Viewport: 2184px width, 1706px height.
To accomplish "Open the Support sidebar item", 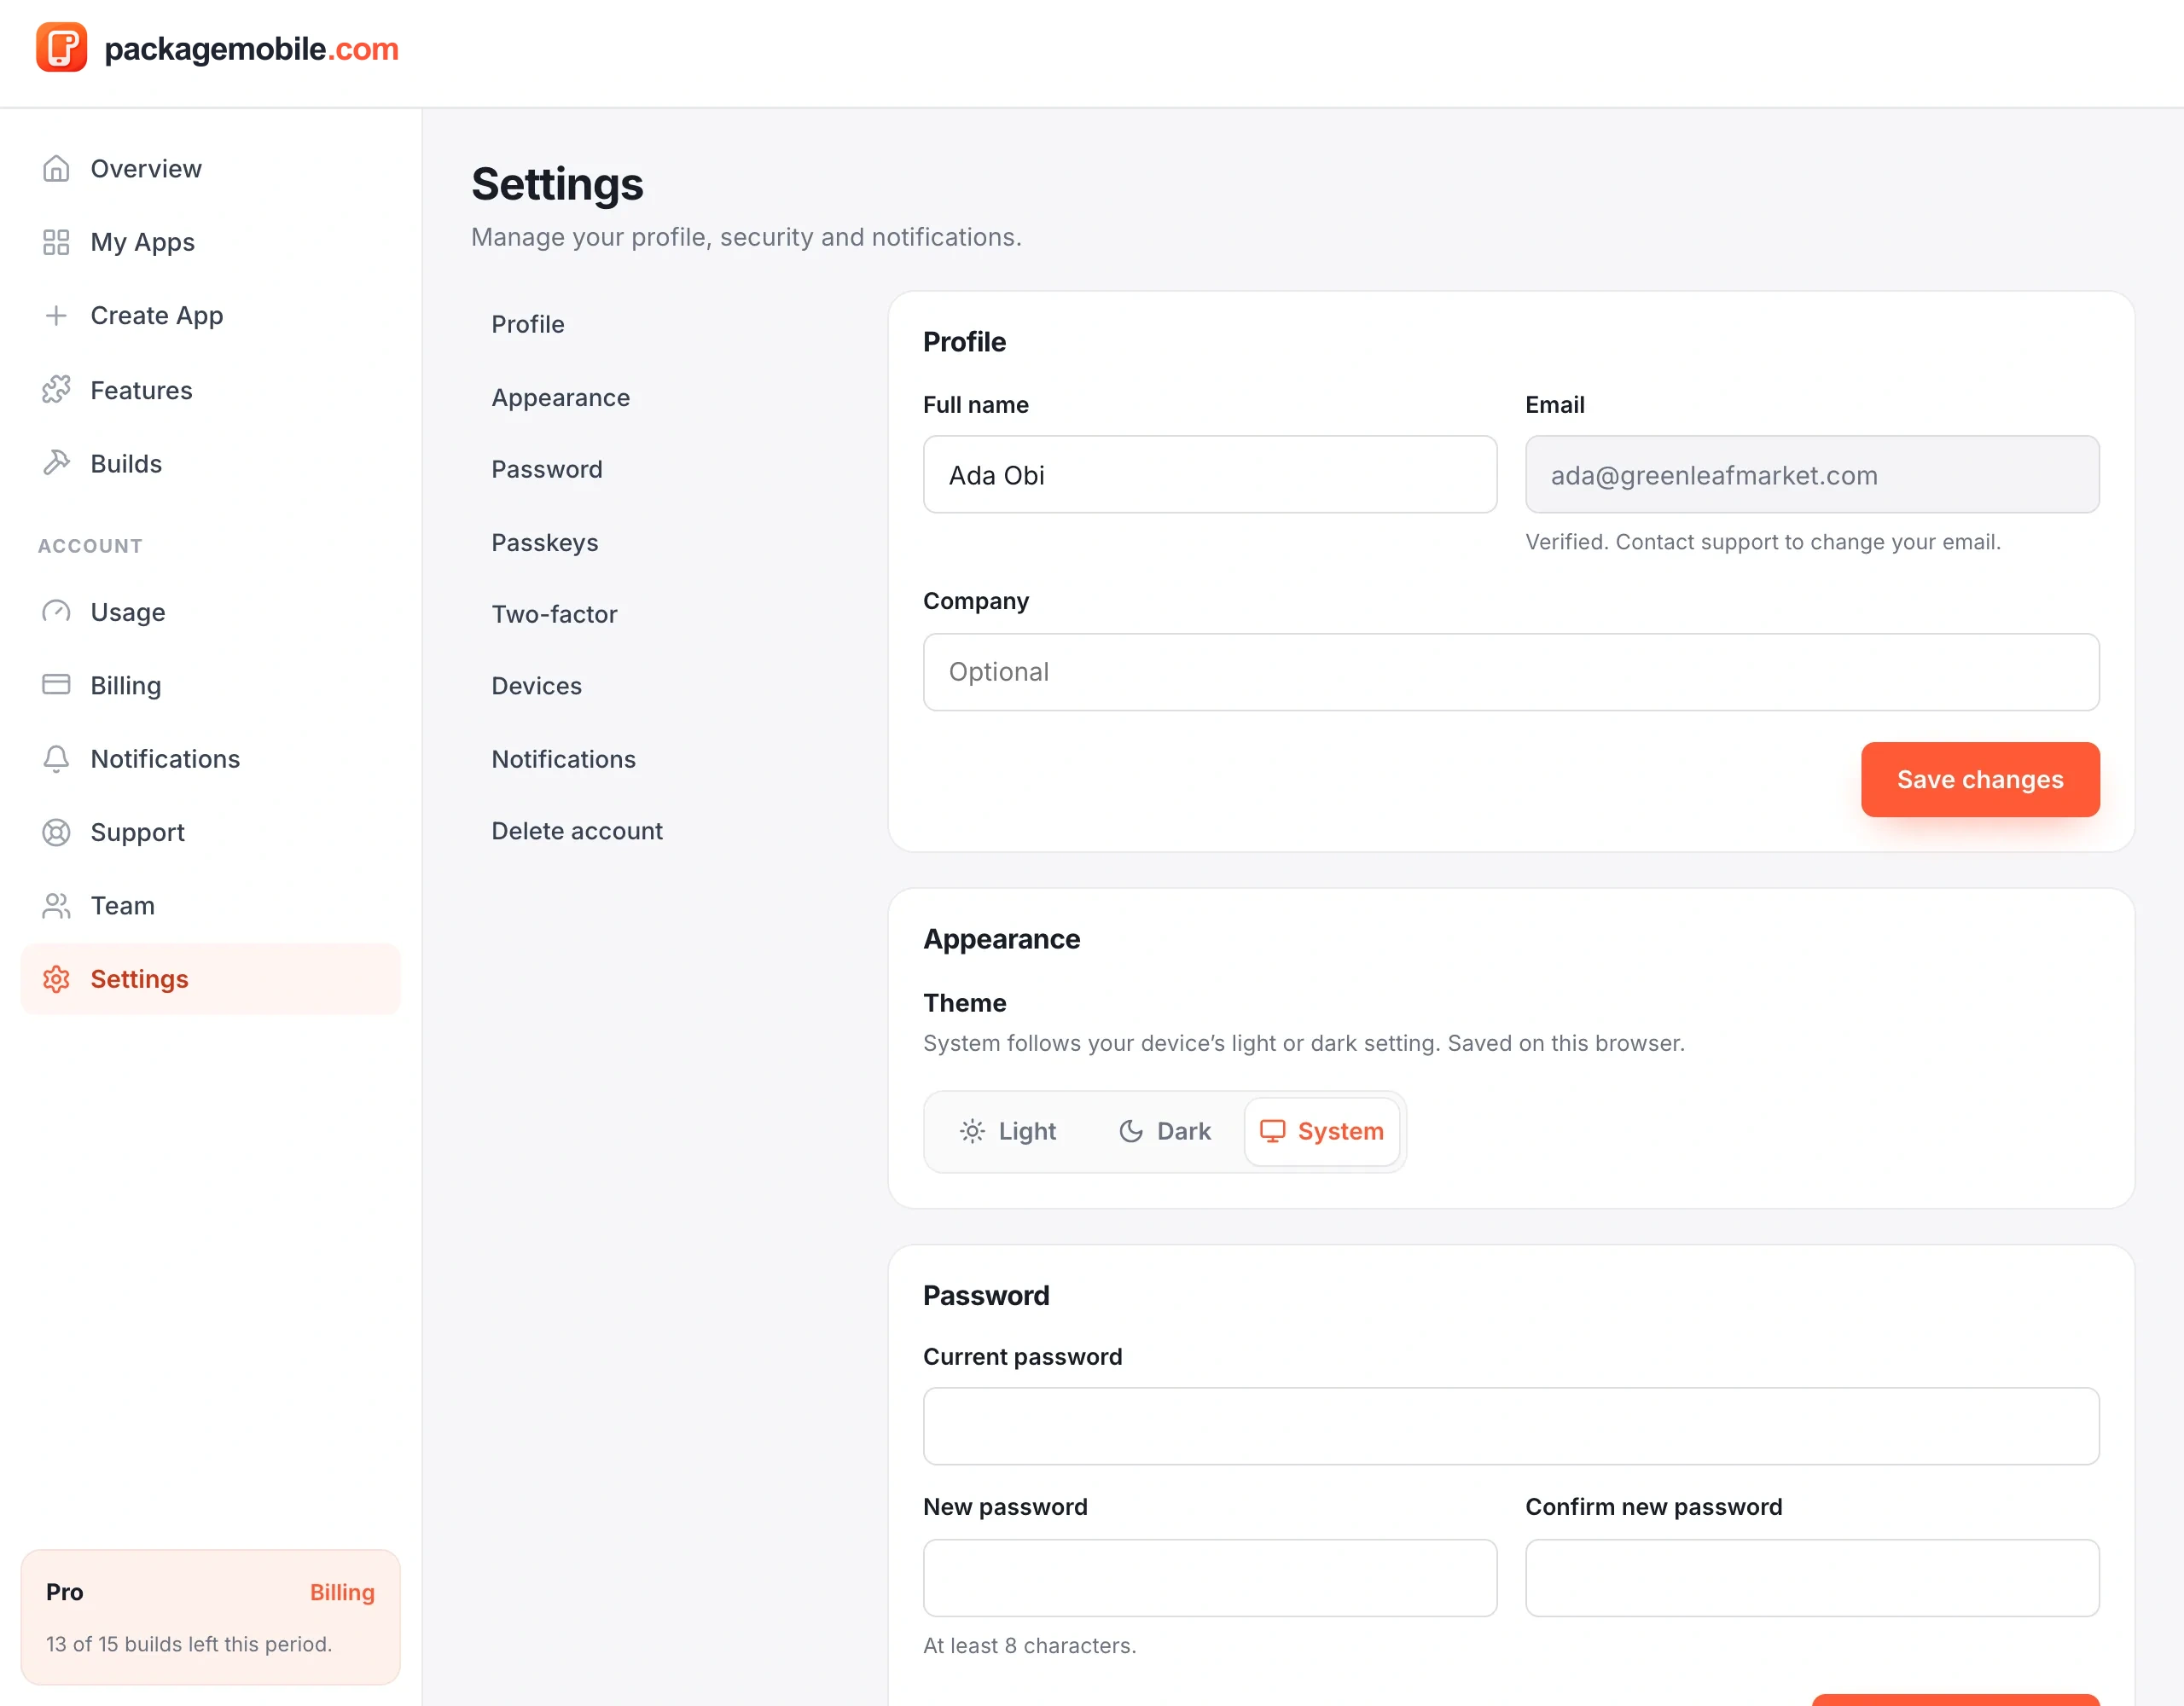I will pos(210,832).
